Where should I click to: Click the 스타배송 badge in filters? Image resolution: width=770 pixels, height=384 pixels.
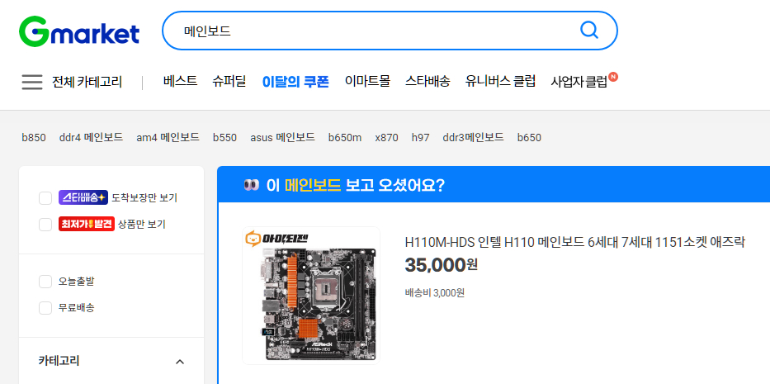83,197
